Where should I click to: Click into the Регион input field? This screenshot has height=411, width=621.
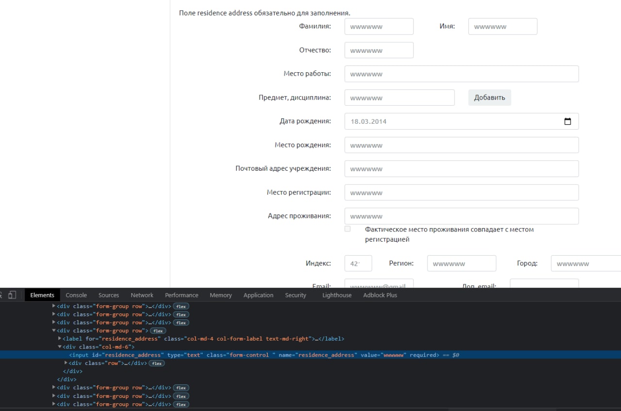pos(461,263)
